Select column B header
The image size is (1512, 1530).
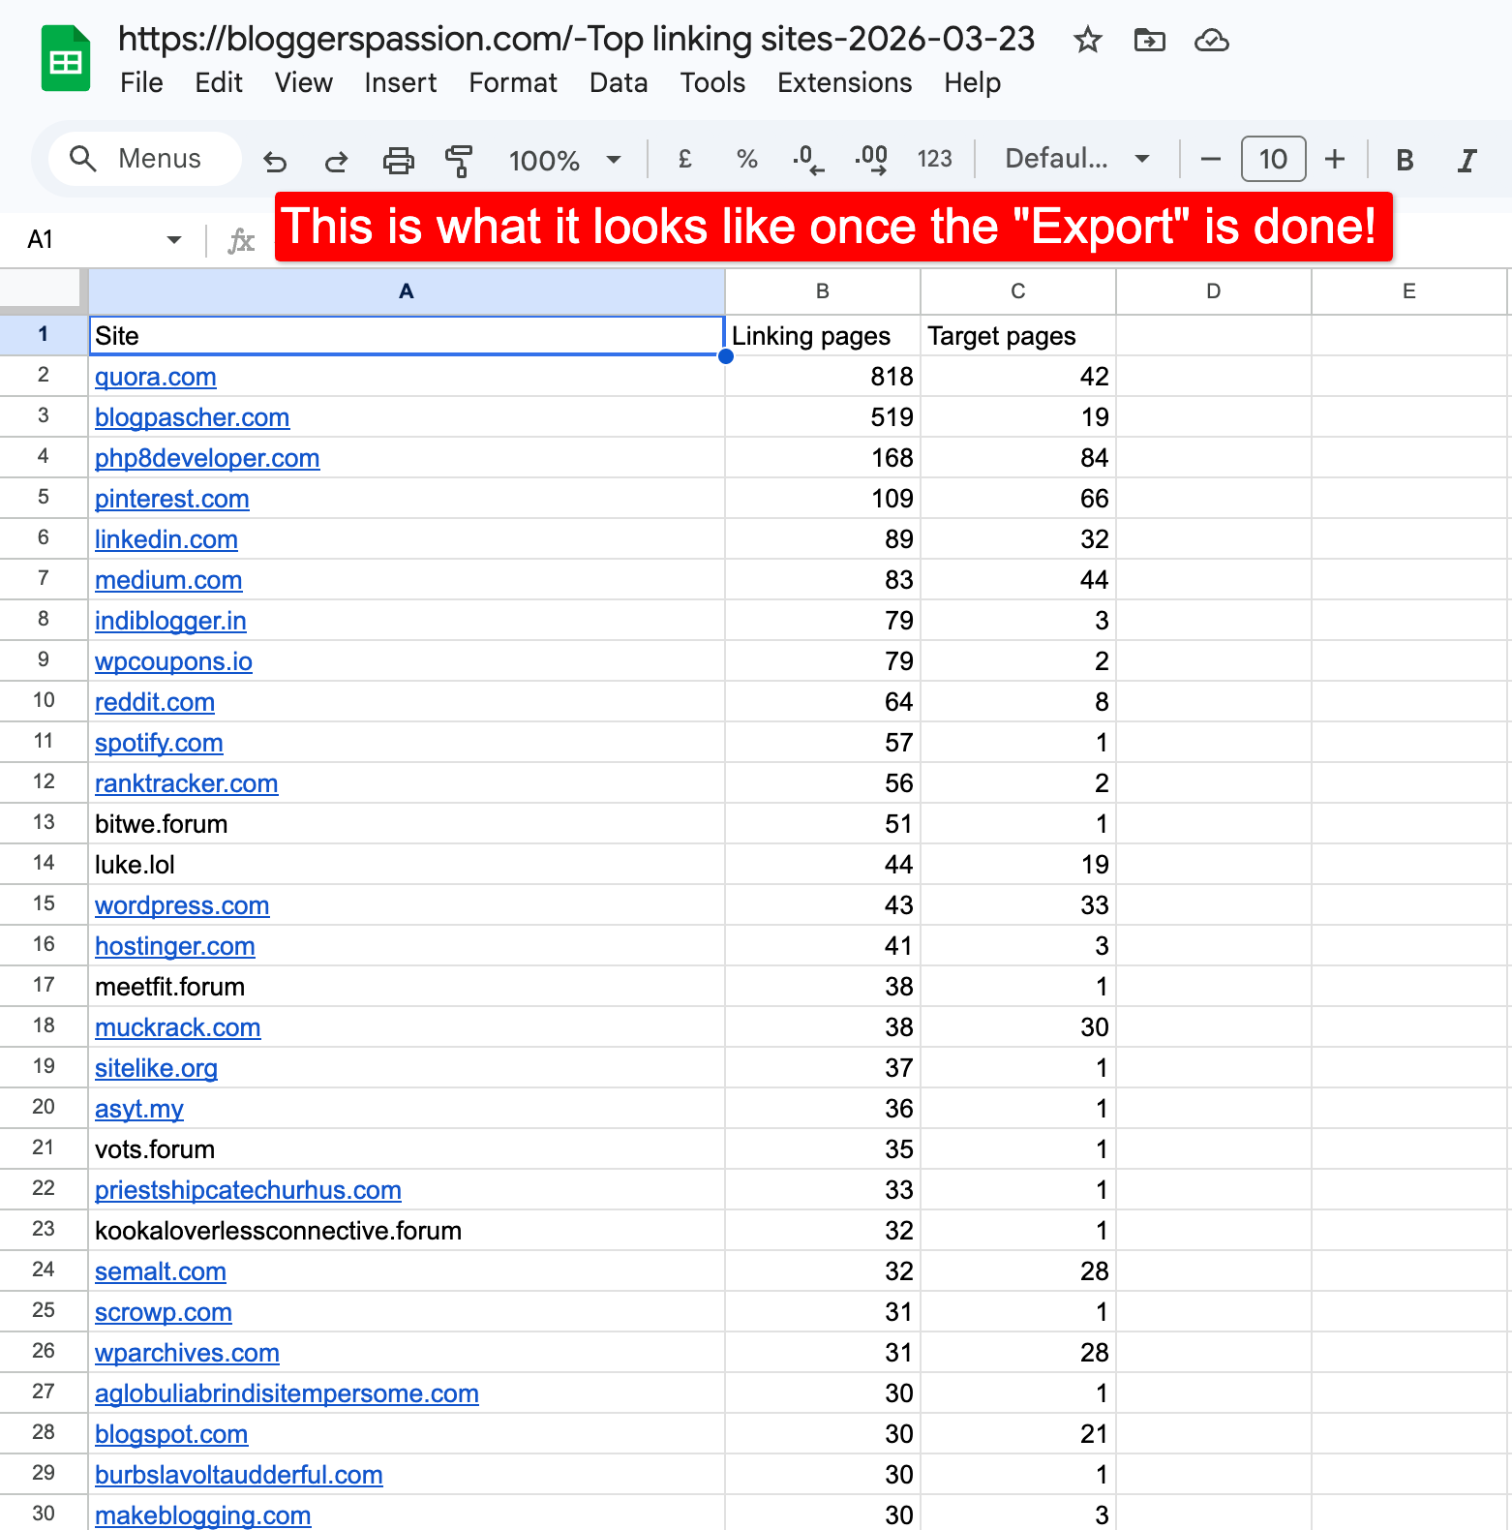coord(823,291)
